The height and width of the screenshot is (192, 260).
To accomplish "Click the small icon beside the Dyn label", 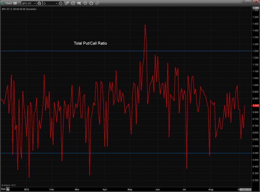I will (x=8, y=189).
